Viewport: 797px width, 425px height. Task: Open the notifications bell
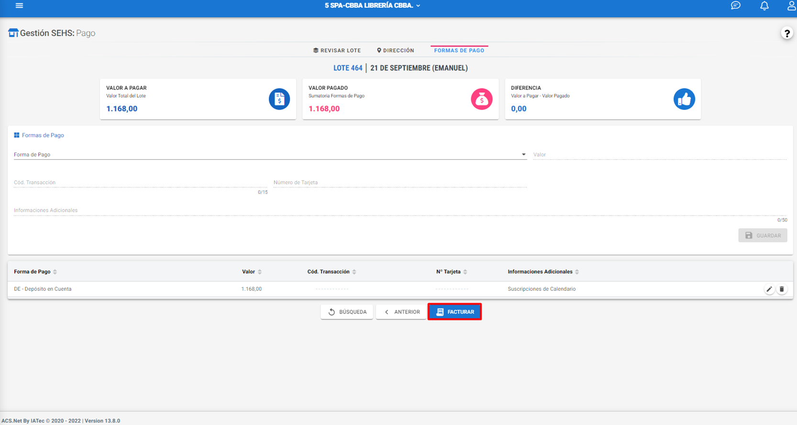764,6
